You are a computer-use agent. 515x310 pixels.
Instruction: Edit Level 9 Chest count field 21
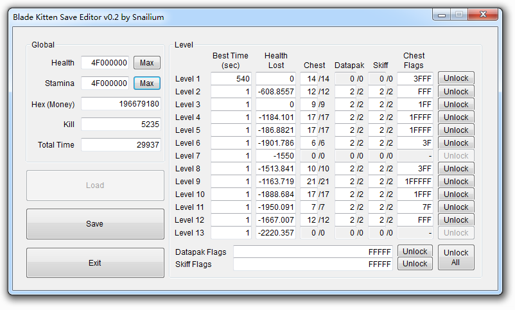point(309,182)
